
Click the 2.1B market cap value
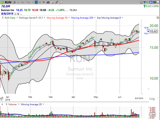(x=17, y=14)
